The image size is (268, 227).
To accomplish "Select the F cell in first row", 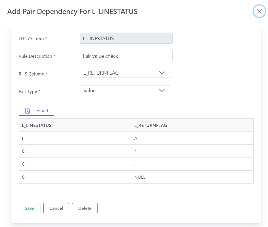I will 75,138.
